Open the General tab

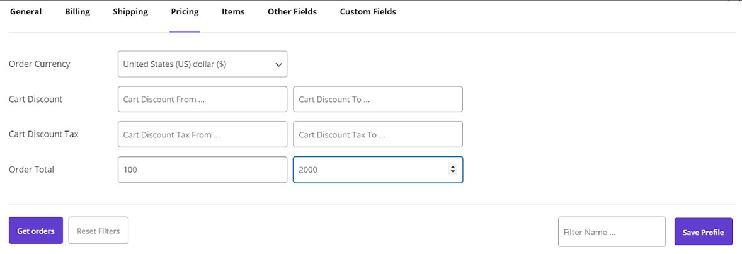coord(26,12)
